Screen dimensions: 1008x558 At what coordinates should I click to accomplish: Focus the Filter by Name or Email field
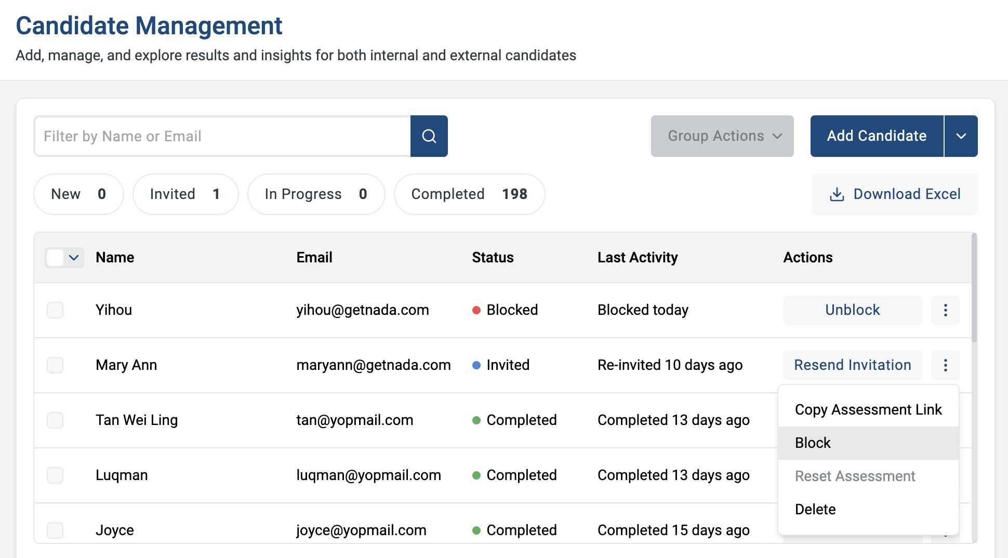(x=222, y=136)
